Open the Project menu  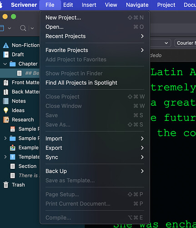click(166, 5)
